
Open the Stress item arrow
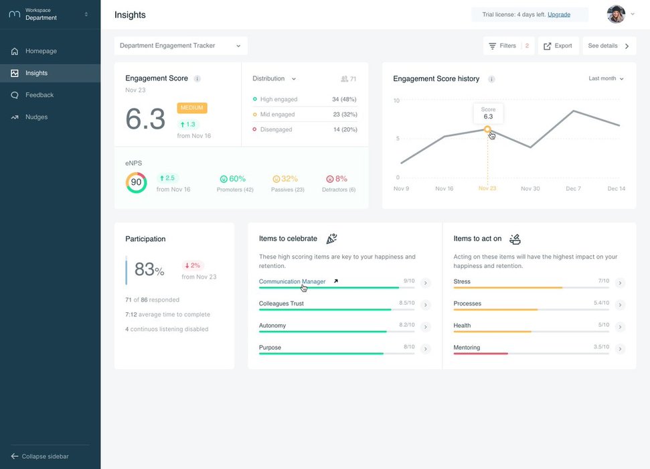tap(620, 283)
